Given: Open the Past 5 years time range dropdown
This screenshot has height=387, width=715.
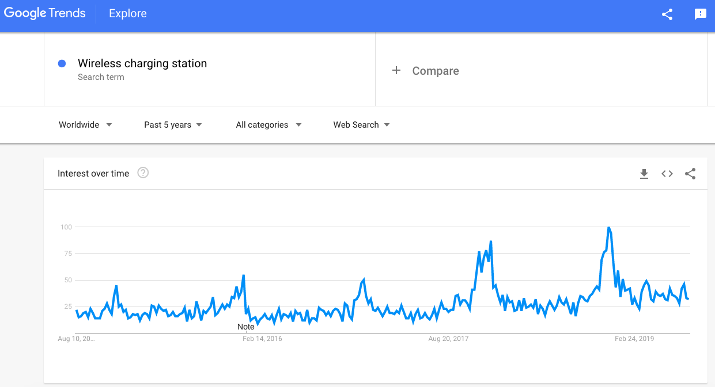Looking at the screenshot, I should pyautogui.click(x=173, y=125).
